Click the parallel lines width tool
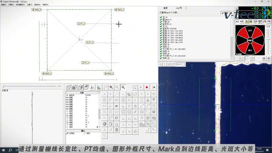This screenshot has width=272, height=153. click(x=105, y=112)
